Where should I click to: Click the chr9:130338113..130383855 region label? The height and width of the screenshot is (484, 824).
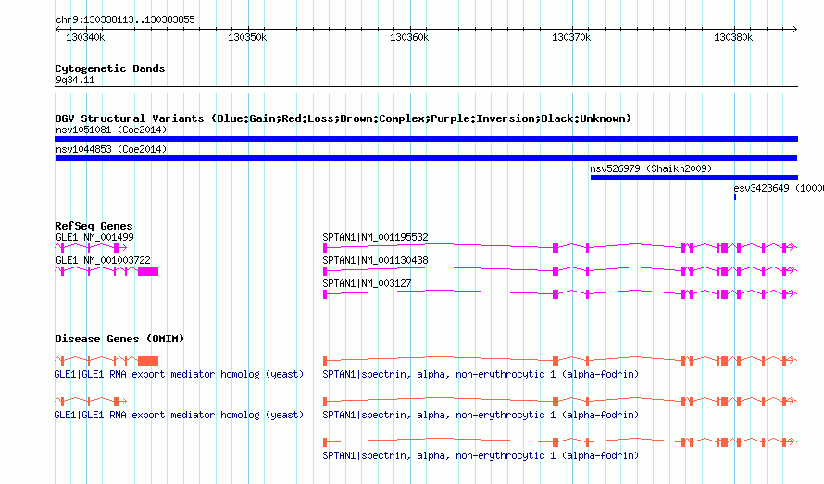125,19
